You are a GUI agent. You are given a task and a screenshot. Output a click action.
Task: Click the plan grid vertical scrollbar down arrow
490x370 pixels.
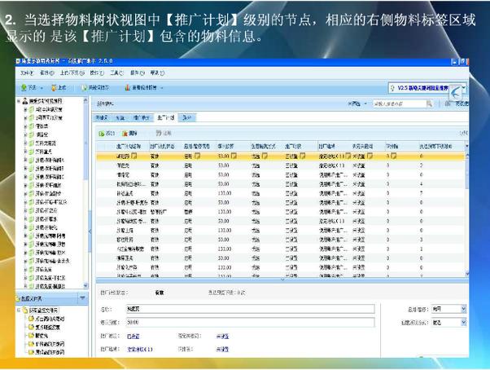tap(467, 273)
